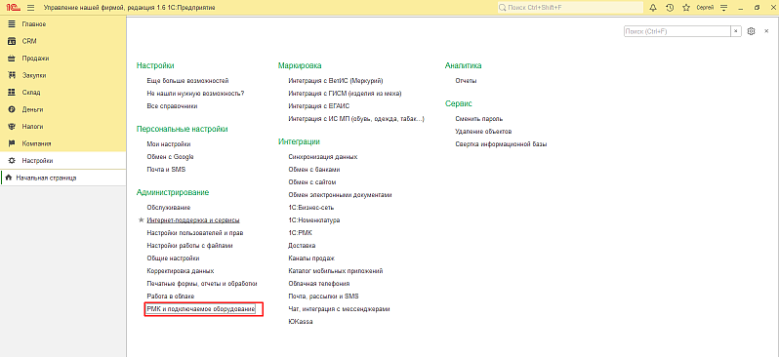Open Интернет-поддержка и сервисы

pos(193,220)
